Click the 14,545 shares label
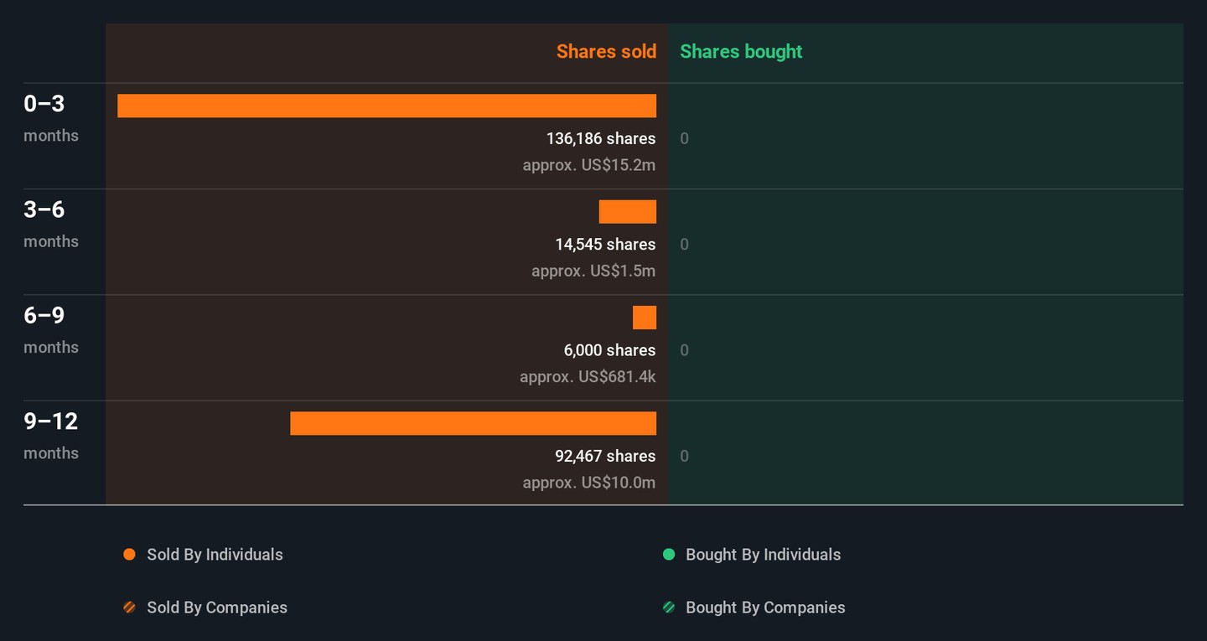The height and width of the screenshot is (641, 1207). click(605, 245)
